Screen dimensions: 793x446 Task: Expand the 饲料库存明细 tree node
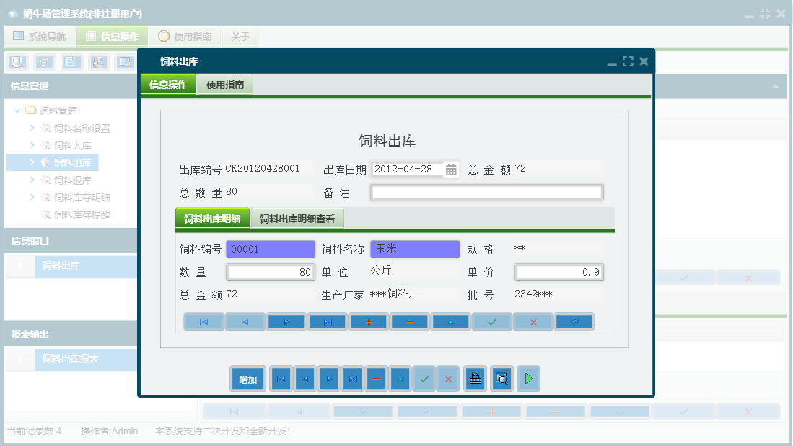pos(32,197)
